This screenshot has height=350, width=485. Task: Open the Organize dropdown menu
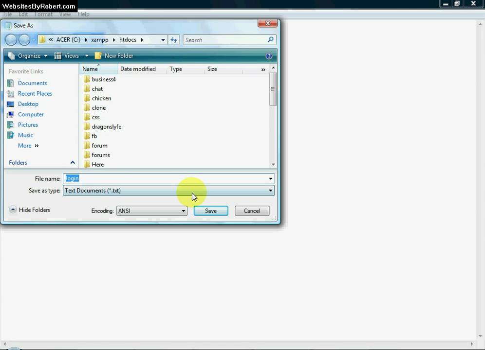28,56
